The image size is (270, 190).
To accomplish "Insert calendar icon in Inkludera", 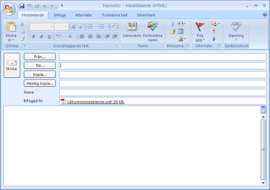I will 180,31.
